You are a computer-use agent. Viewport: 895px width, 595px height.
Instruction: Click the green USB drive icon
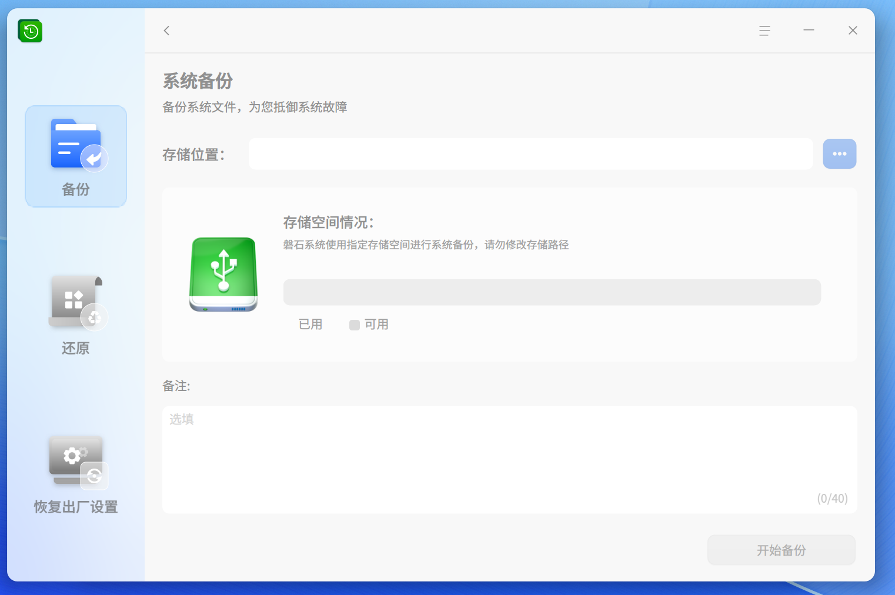pyautogui.click(x=223, y=274)
